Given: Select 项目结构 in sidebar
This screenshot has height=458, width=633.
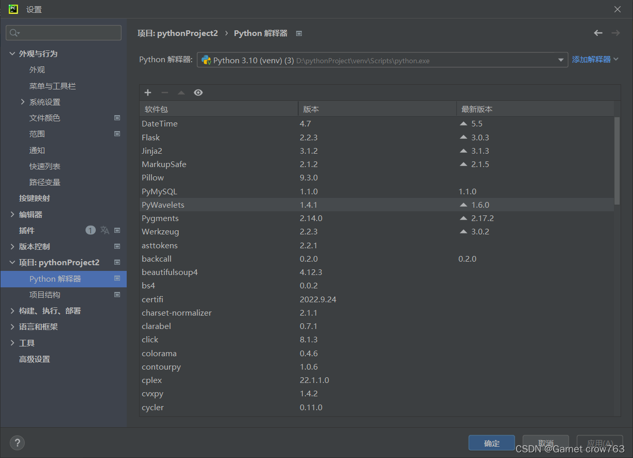Looking at the screenshot, I should point(45,295).
